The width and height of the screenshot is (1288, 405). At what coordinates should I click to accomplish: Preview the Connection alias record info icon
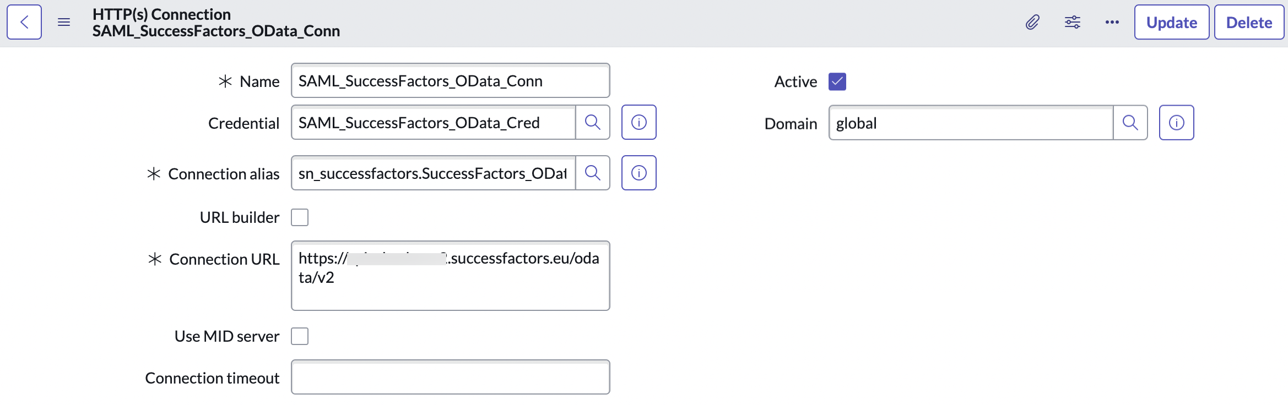[638, 173]
